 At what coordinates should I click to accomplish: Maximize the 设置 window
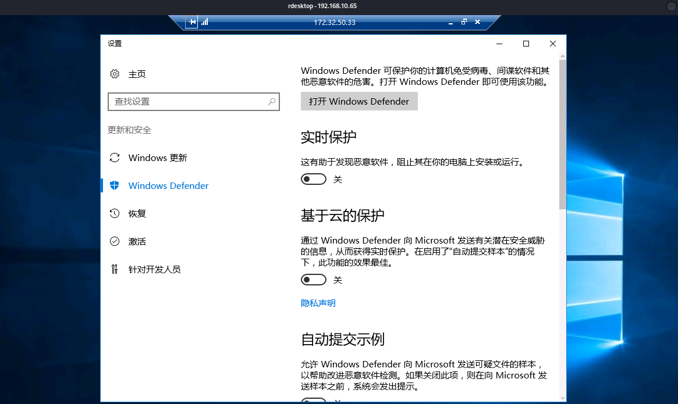pos(526,44)
